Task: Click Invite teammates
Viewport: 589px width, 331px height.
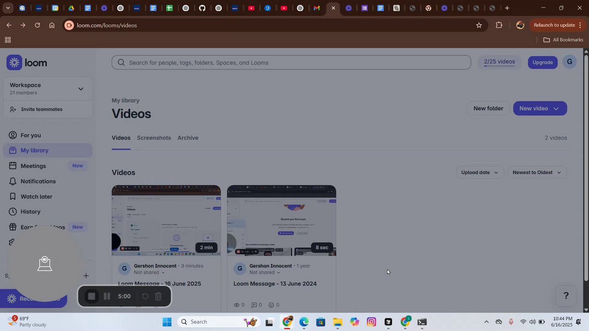Action: coord(41,109)
